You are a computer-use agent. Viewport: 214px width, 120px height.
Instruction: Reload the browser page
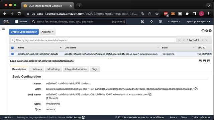[x=19, y=14]
